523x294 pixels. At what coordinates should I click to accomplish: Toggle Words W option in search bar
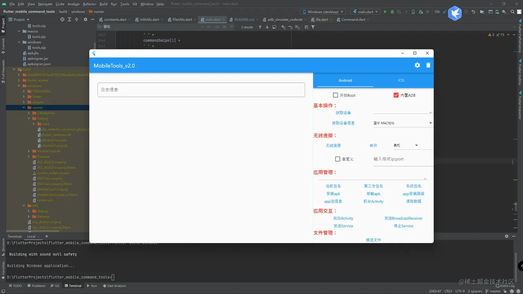click(x=224, y=27)
